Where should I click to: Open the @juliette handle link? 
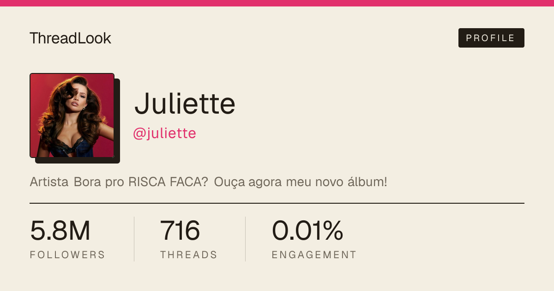[x=164, y=133]
